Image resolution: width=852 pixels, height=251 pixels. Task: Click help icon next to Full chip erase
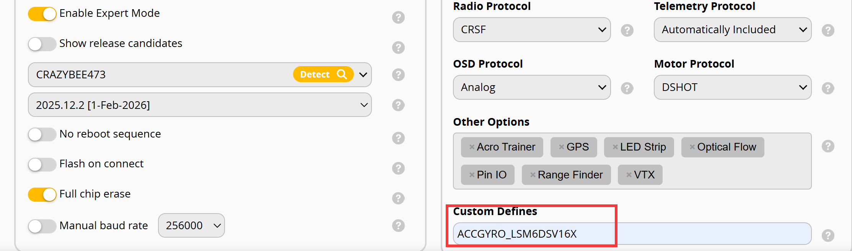pos(398,198)
